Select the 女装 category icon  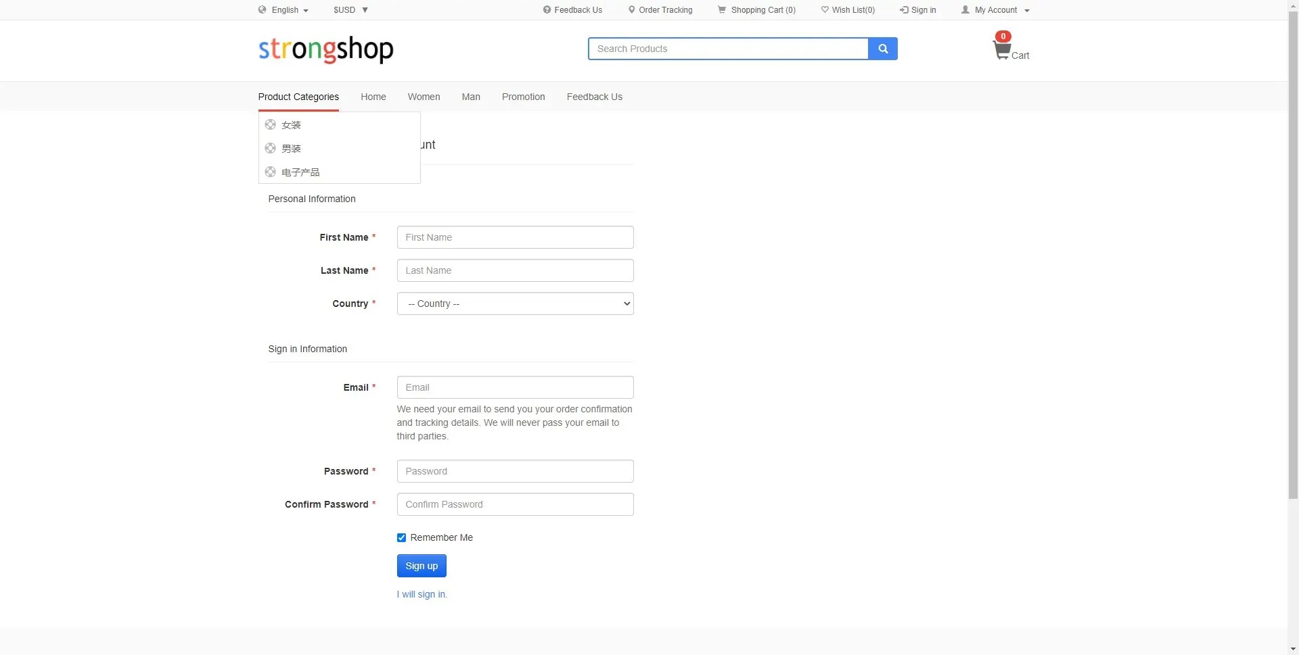(x=270, y=124)
